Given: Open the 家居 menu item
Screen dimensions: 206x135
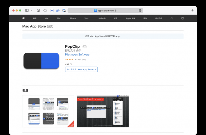Looking at the screenshot, I should click(116, 18).
